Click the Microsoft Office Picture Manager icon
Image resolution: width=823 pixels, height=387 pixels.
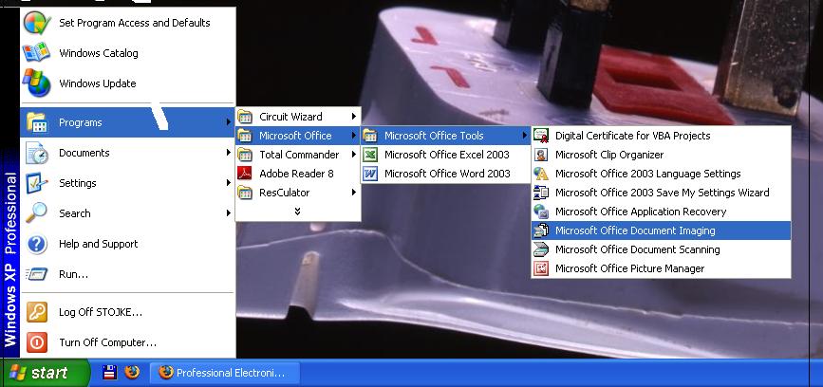click(541, 268)
